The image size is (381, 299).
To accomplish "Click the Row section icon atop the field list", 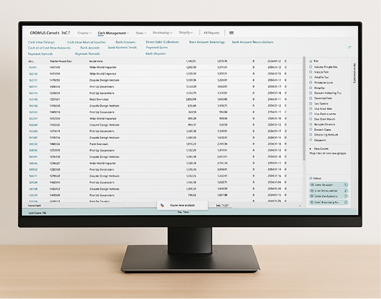I will tap(311, 61).
